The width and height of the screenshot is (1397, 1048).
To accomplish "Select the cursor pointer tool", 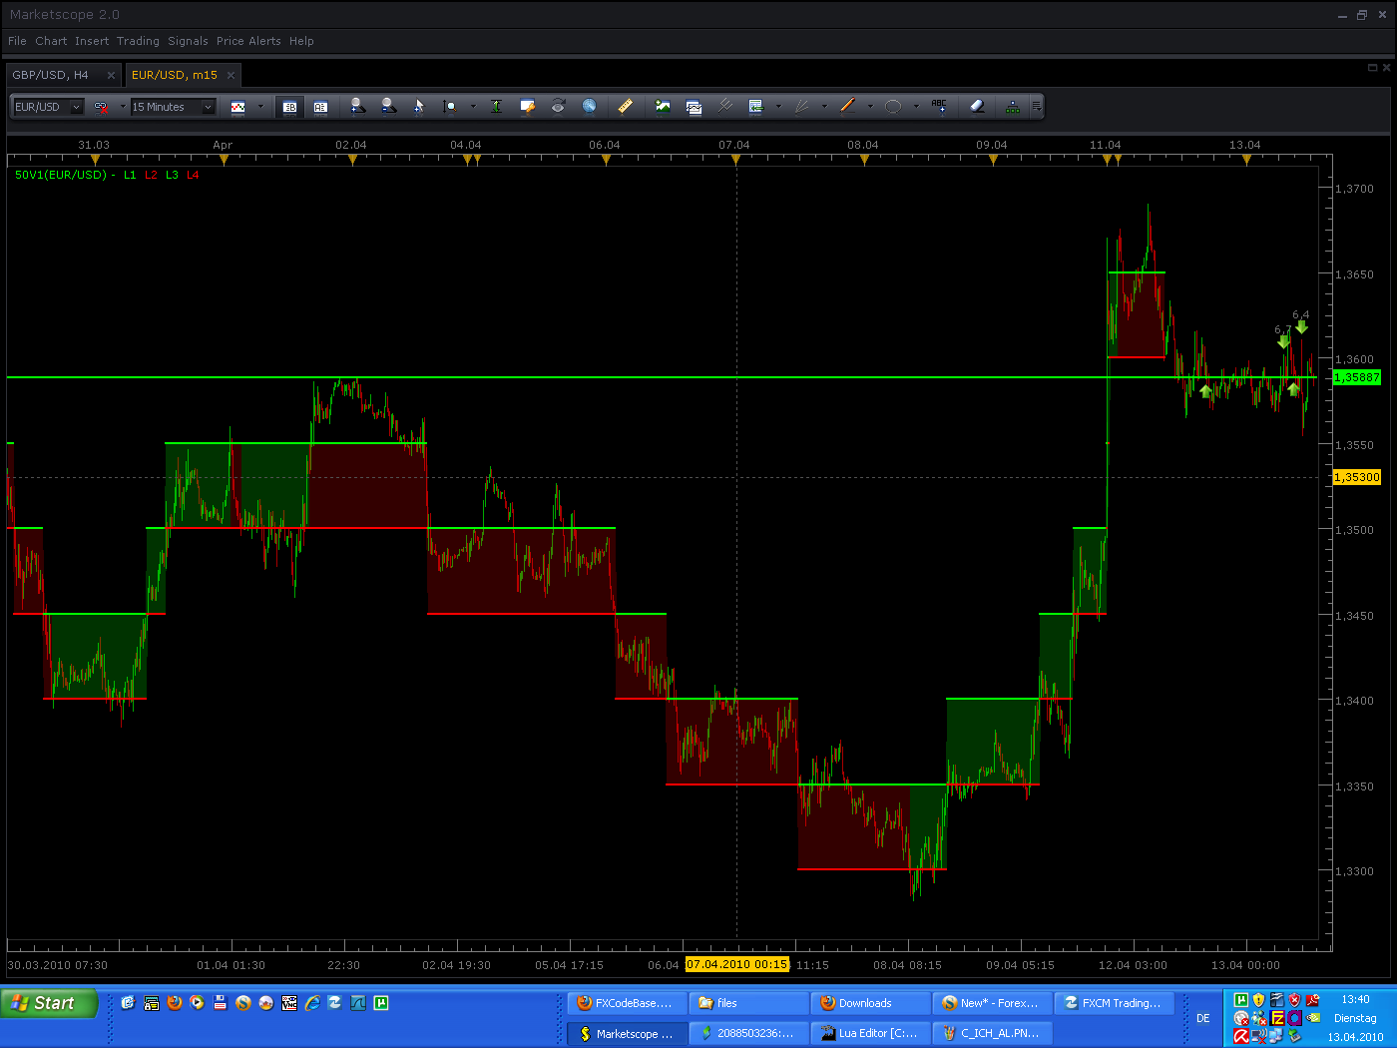I will 419,106.
